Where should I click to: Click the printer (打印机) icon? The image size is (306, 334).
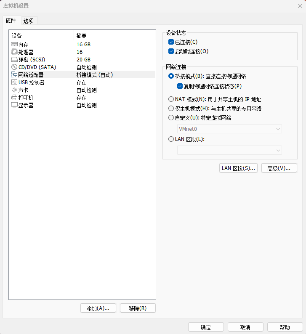(14, 98)
